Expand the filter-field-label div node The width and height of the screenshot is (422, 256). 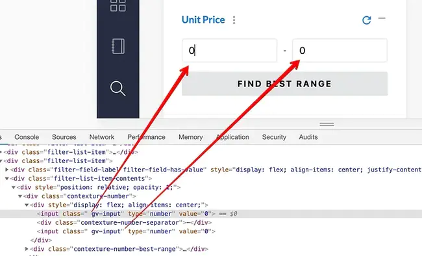click(x=7, y=170)
